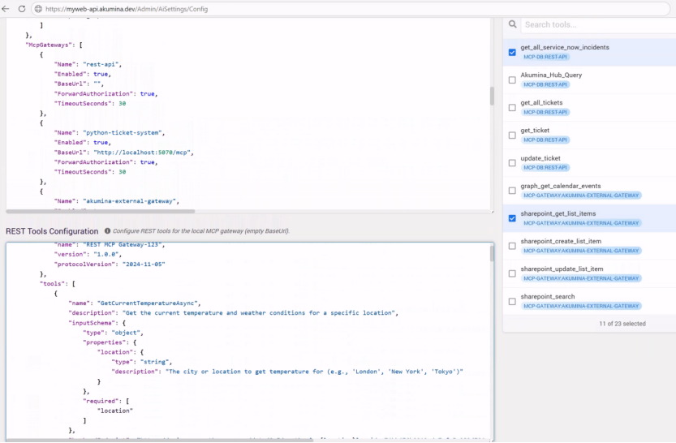676x443 pixels.
Task: Uncheck sharepoint_get_list_items tool
Action: pos(512,218)
